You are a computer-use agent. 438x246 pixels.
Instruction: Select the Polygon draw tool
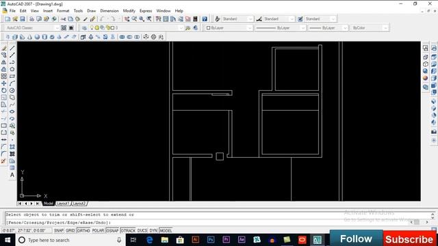click(12, 69)
